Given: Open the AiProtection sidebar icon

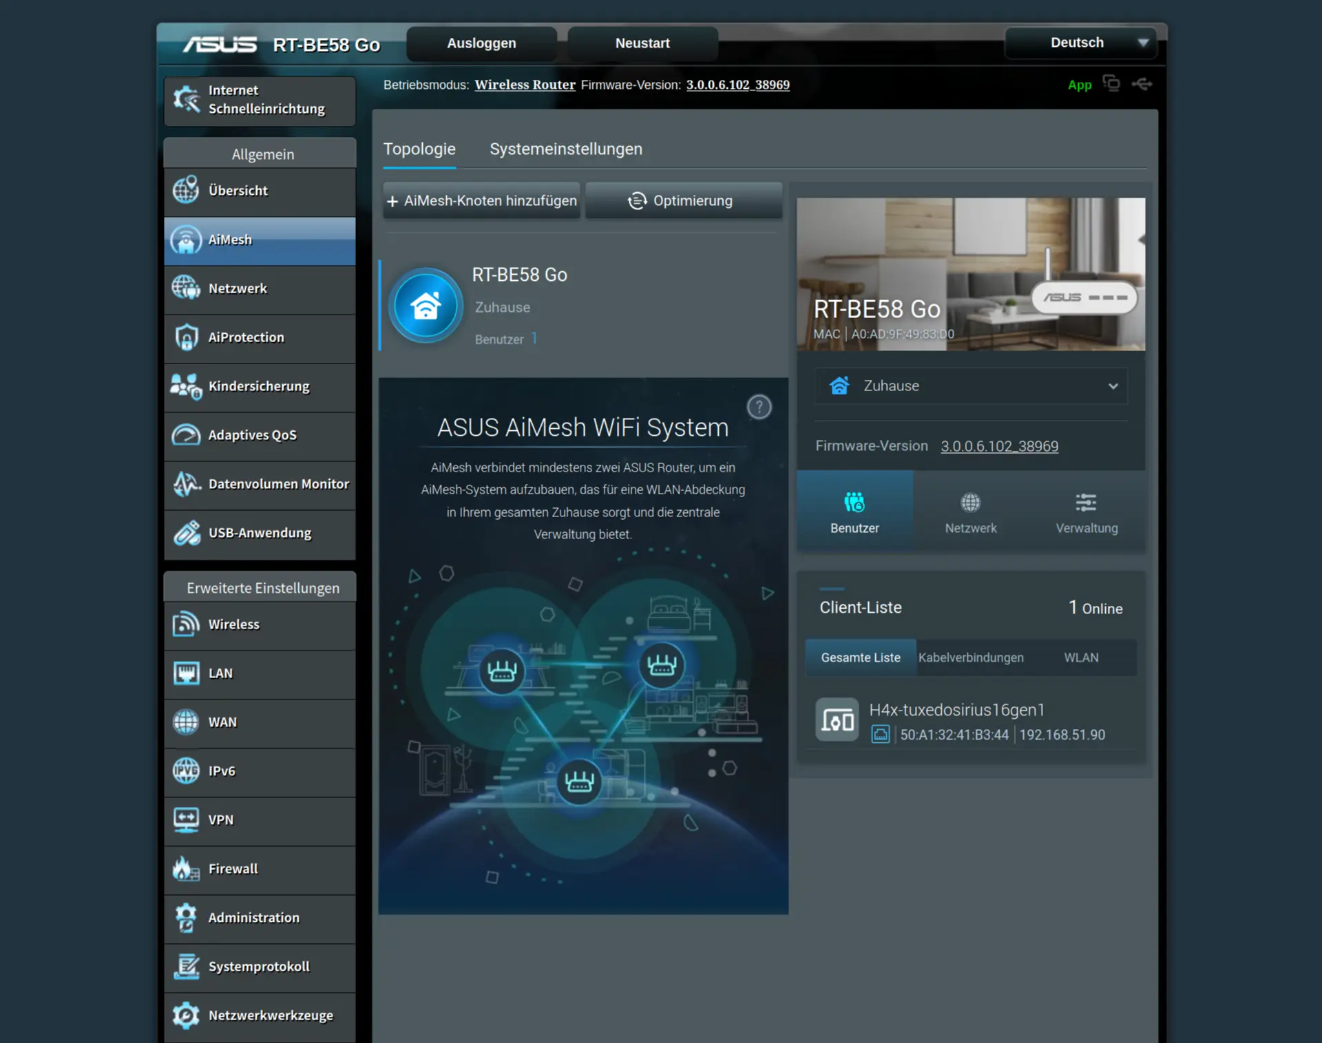Looking at the screenshot, I should click(186, 337).
